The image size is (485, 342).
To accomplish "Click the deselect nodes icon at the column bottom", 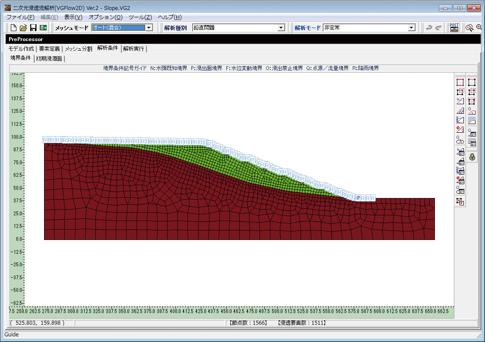I will [x=460, y=201].
